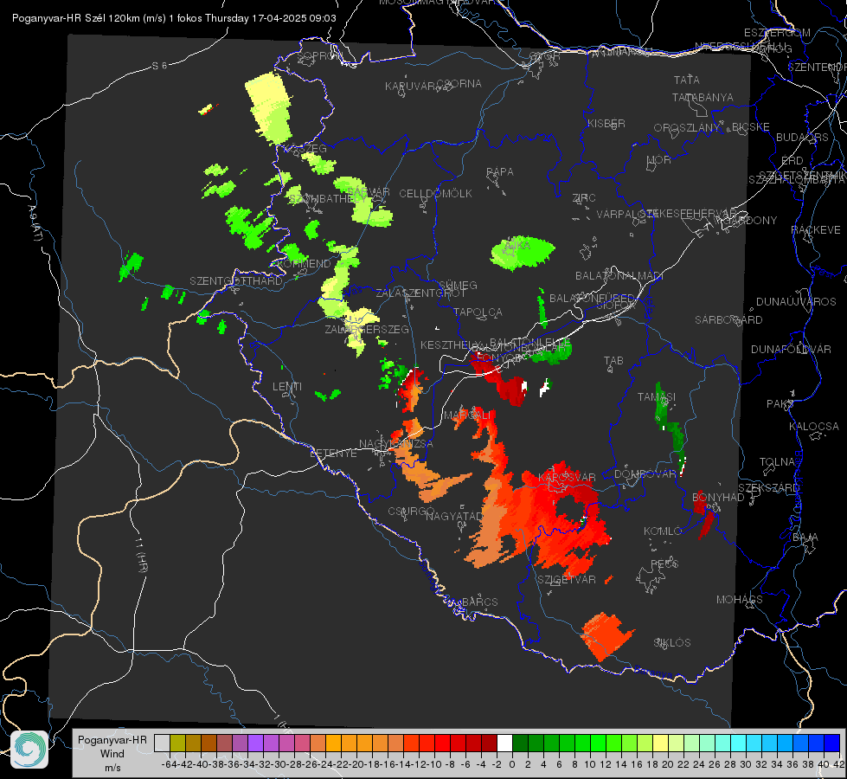The height and width of the screenshot is (779, 847).
Task: Select the TATABANYA label
Action: point(703,97)
